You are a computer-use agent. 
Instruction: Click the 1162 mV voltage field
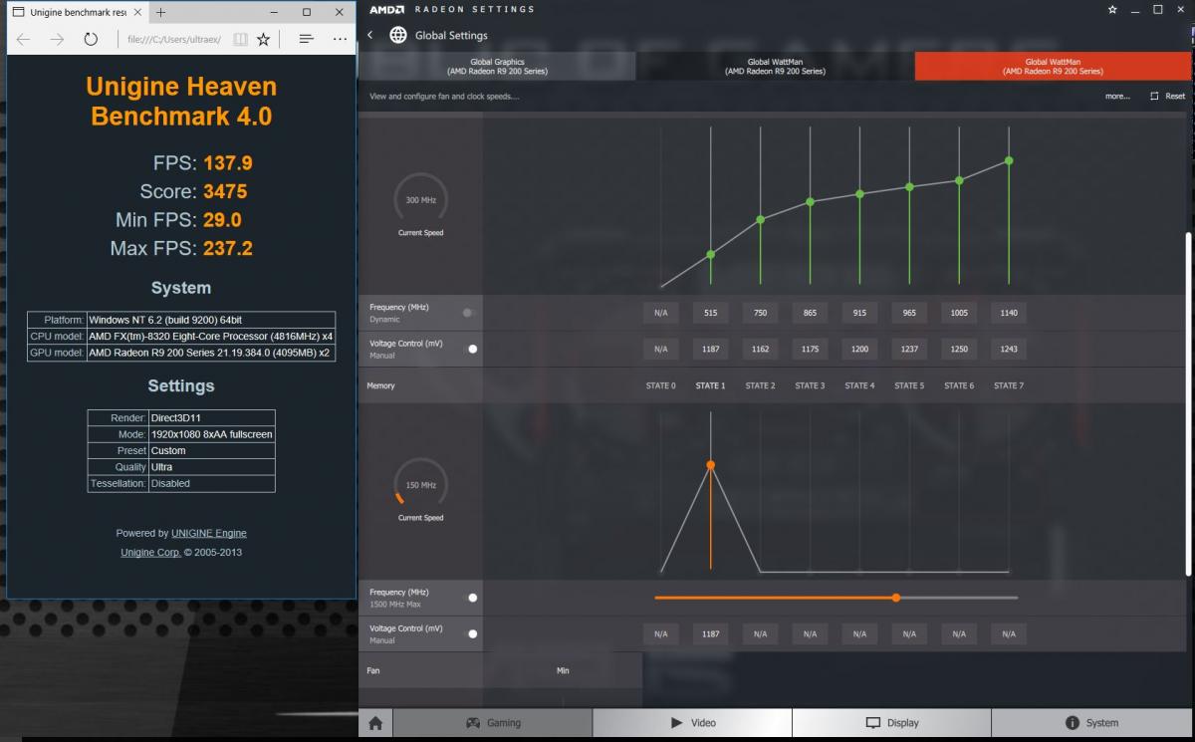760,350
